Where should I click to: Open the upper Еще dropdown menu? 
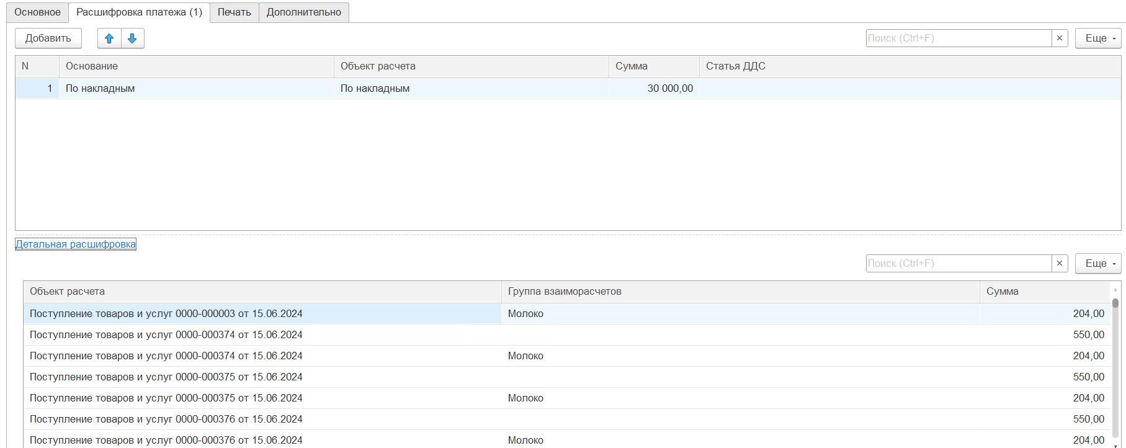1097,38
